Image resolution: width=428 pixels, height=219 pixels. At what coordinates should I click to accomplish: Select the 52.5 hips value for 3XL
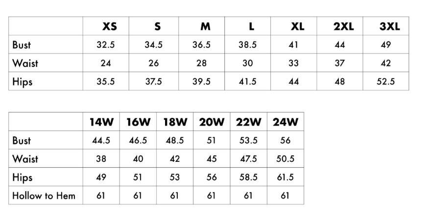coord(386,82)
